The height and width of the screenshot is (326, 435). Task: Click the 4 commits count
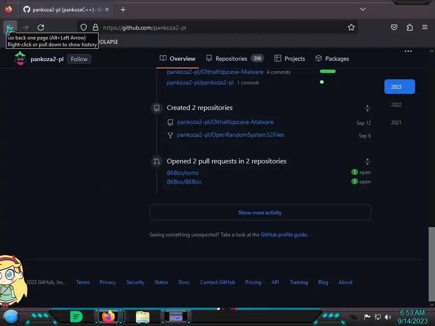279,72
